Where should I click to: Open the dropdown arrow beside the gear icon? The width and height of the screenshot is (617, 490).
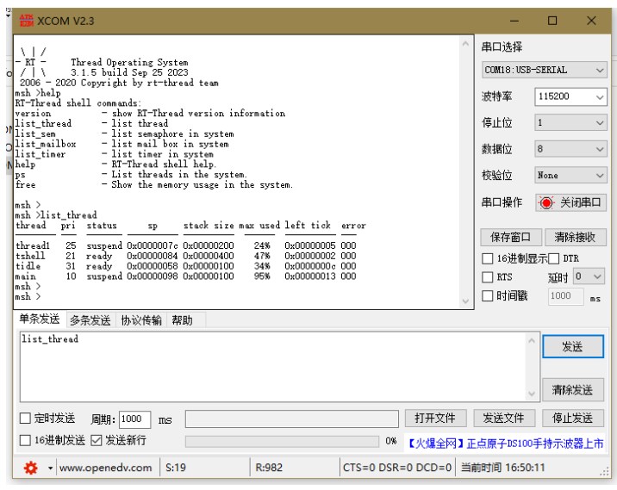(50, 468)
